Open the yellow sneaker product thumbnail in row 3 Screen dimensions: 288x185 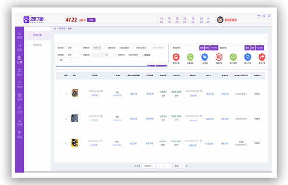point(74,143)
